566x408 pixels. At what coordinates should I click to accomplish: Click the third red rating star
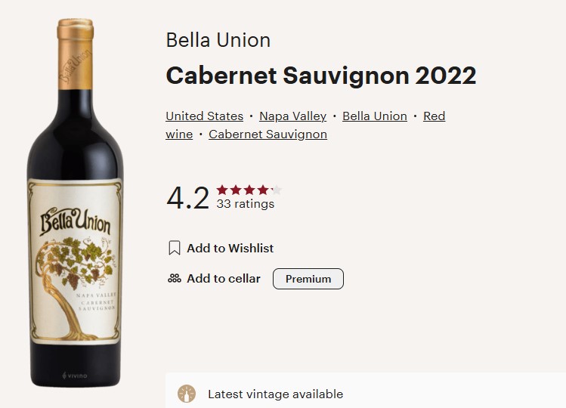pyautogui.click(x=249, y=190)
